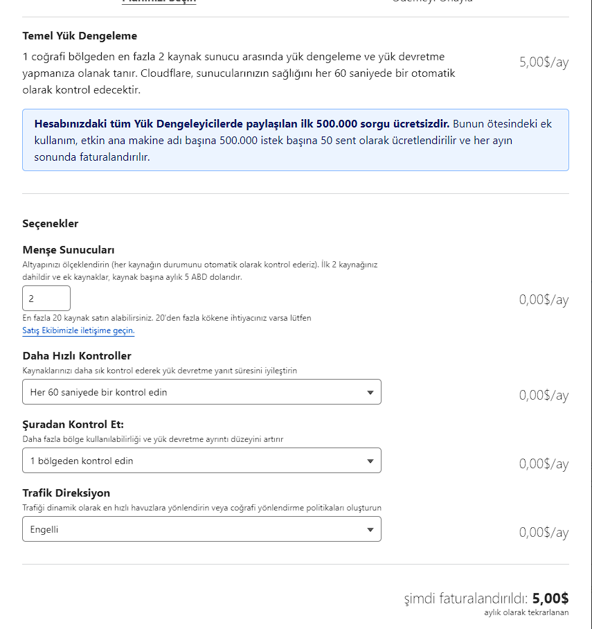Focus the Menşe Sunucuları number field

pyautogui.click(x=46, y=298)
